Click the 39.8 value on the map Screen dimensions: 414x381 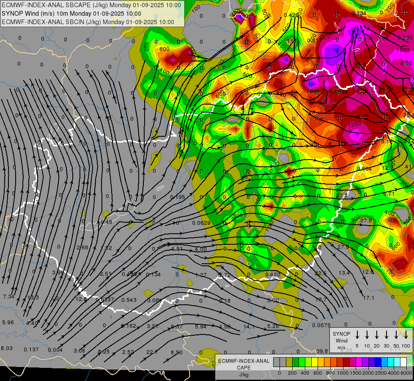[x=322, y=351]
